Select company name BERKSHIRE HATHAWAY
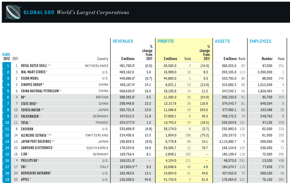The image size is (290, 183). (x=36, y=173)
